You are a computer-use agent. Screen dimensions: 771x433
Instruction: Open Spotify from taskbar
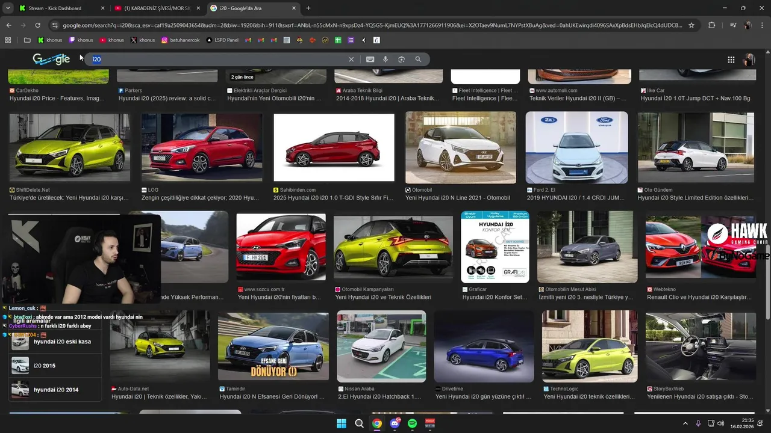point(413,423)
